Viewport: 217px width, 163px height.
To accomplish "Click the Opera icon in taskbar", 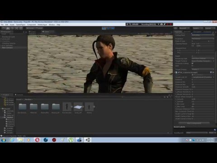I will (x=37, y=140).
